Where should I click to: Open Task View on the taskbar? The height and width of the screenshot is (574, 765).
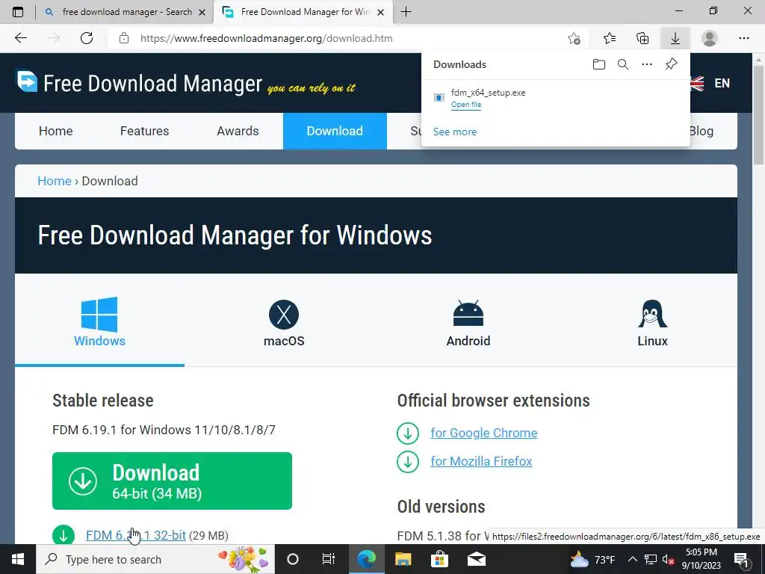[x=329, y=559]
